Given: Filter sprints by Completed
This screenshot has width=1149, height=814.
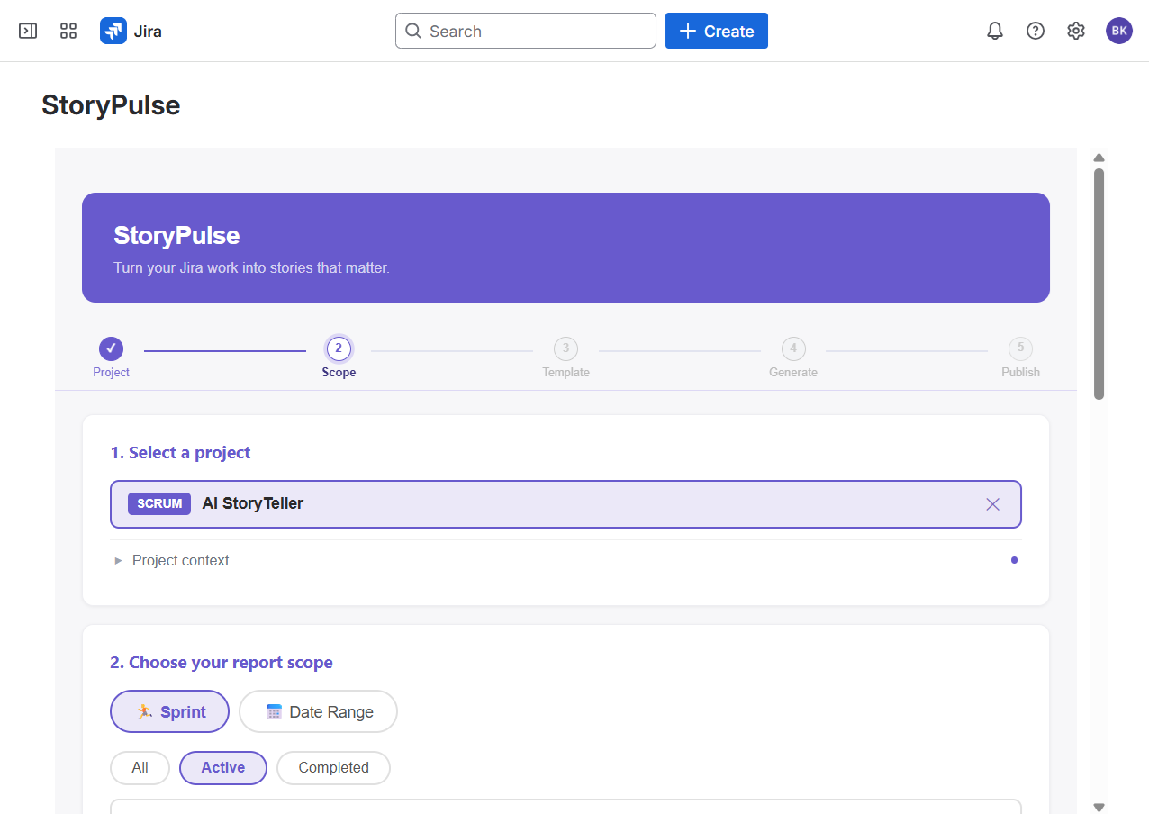Looking at the screenshot, I should coord(333,768).
